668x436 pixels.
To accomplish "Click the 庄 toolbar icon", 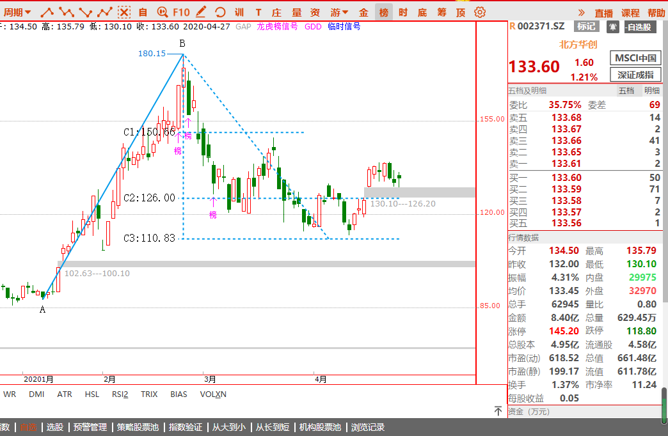I will point(276,12).
